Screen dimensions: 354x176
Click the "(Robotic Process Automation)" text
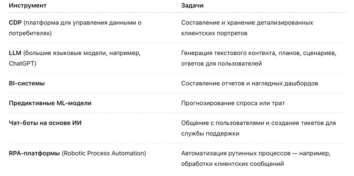click(104, 153)
